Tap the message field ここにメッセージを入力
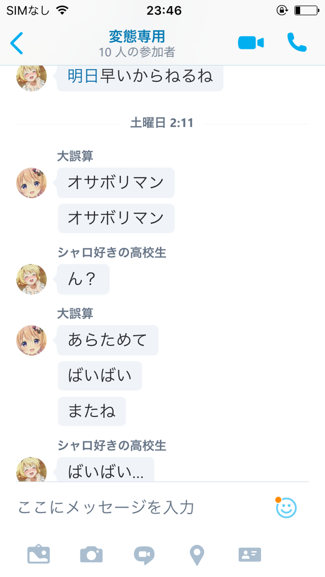This screenshot has height=577, width=325. coord(144,507)
